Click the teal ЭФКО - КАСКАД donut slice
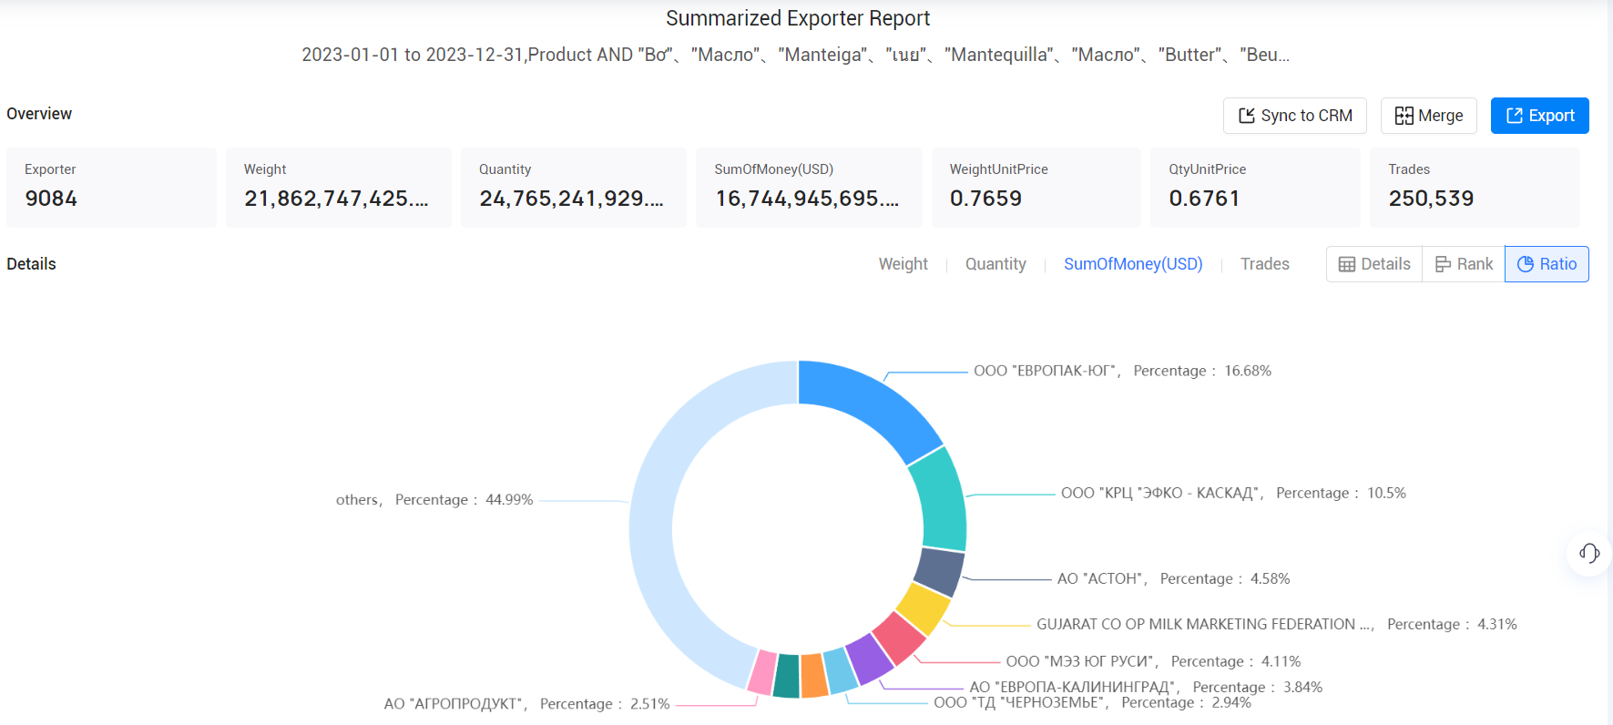The width and height of the screenshot is (1613, 725). click(x=942, y=502)
